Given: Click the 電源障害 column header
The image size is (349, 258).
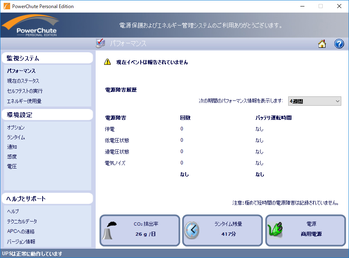Looking at the screenshot, I should [x=116, y=117].
